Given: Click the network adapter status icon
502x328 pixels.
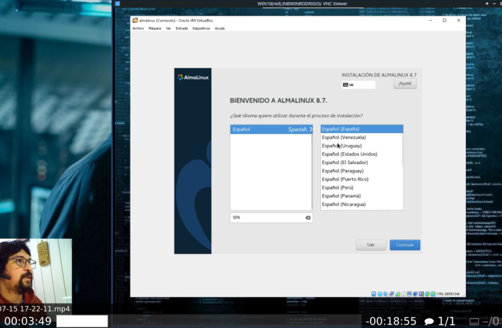Looking at the screenshot, I should 392,294.
